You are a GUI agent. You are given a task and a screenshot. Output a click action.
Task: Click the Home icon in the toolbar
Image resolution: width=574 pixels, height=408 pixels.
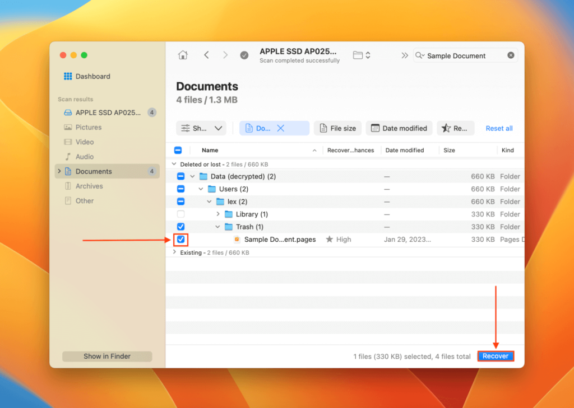click(x=183, y=54)
